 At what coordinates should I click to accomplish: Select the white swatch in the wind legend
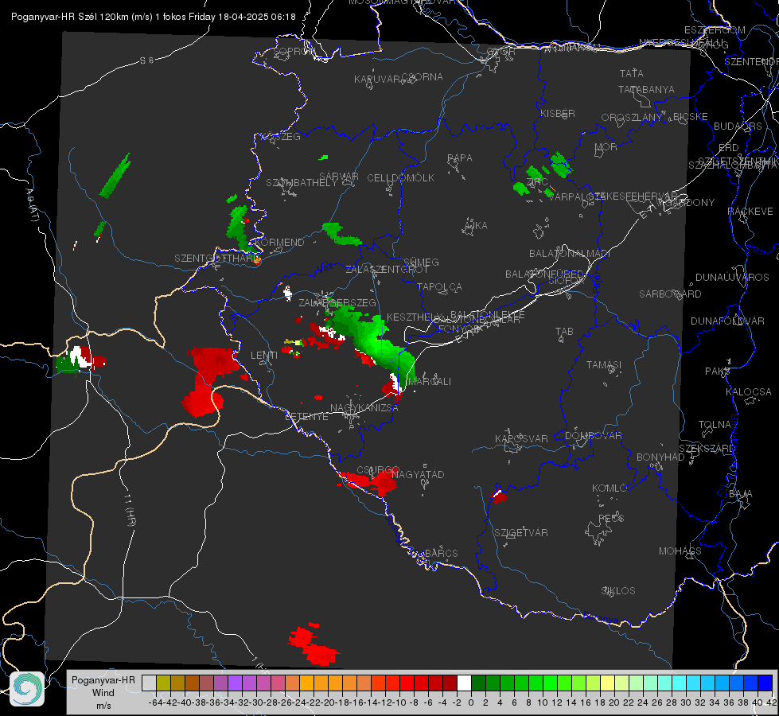(x=464, y=683)
